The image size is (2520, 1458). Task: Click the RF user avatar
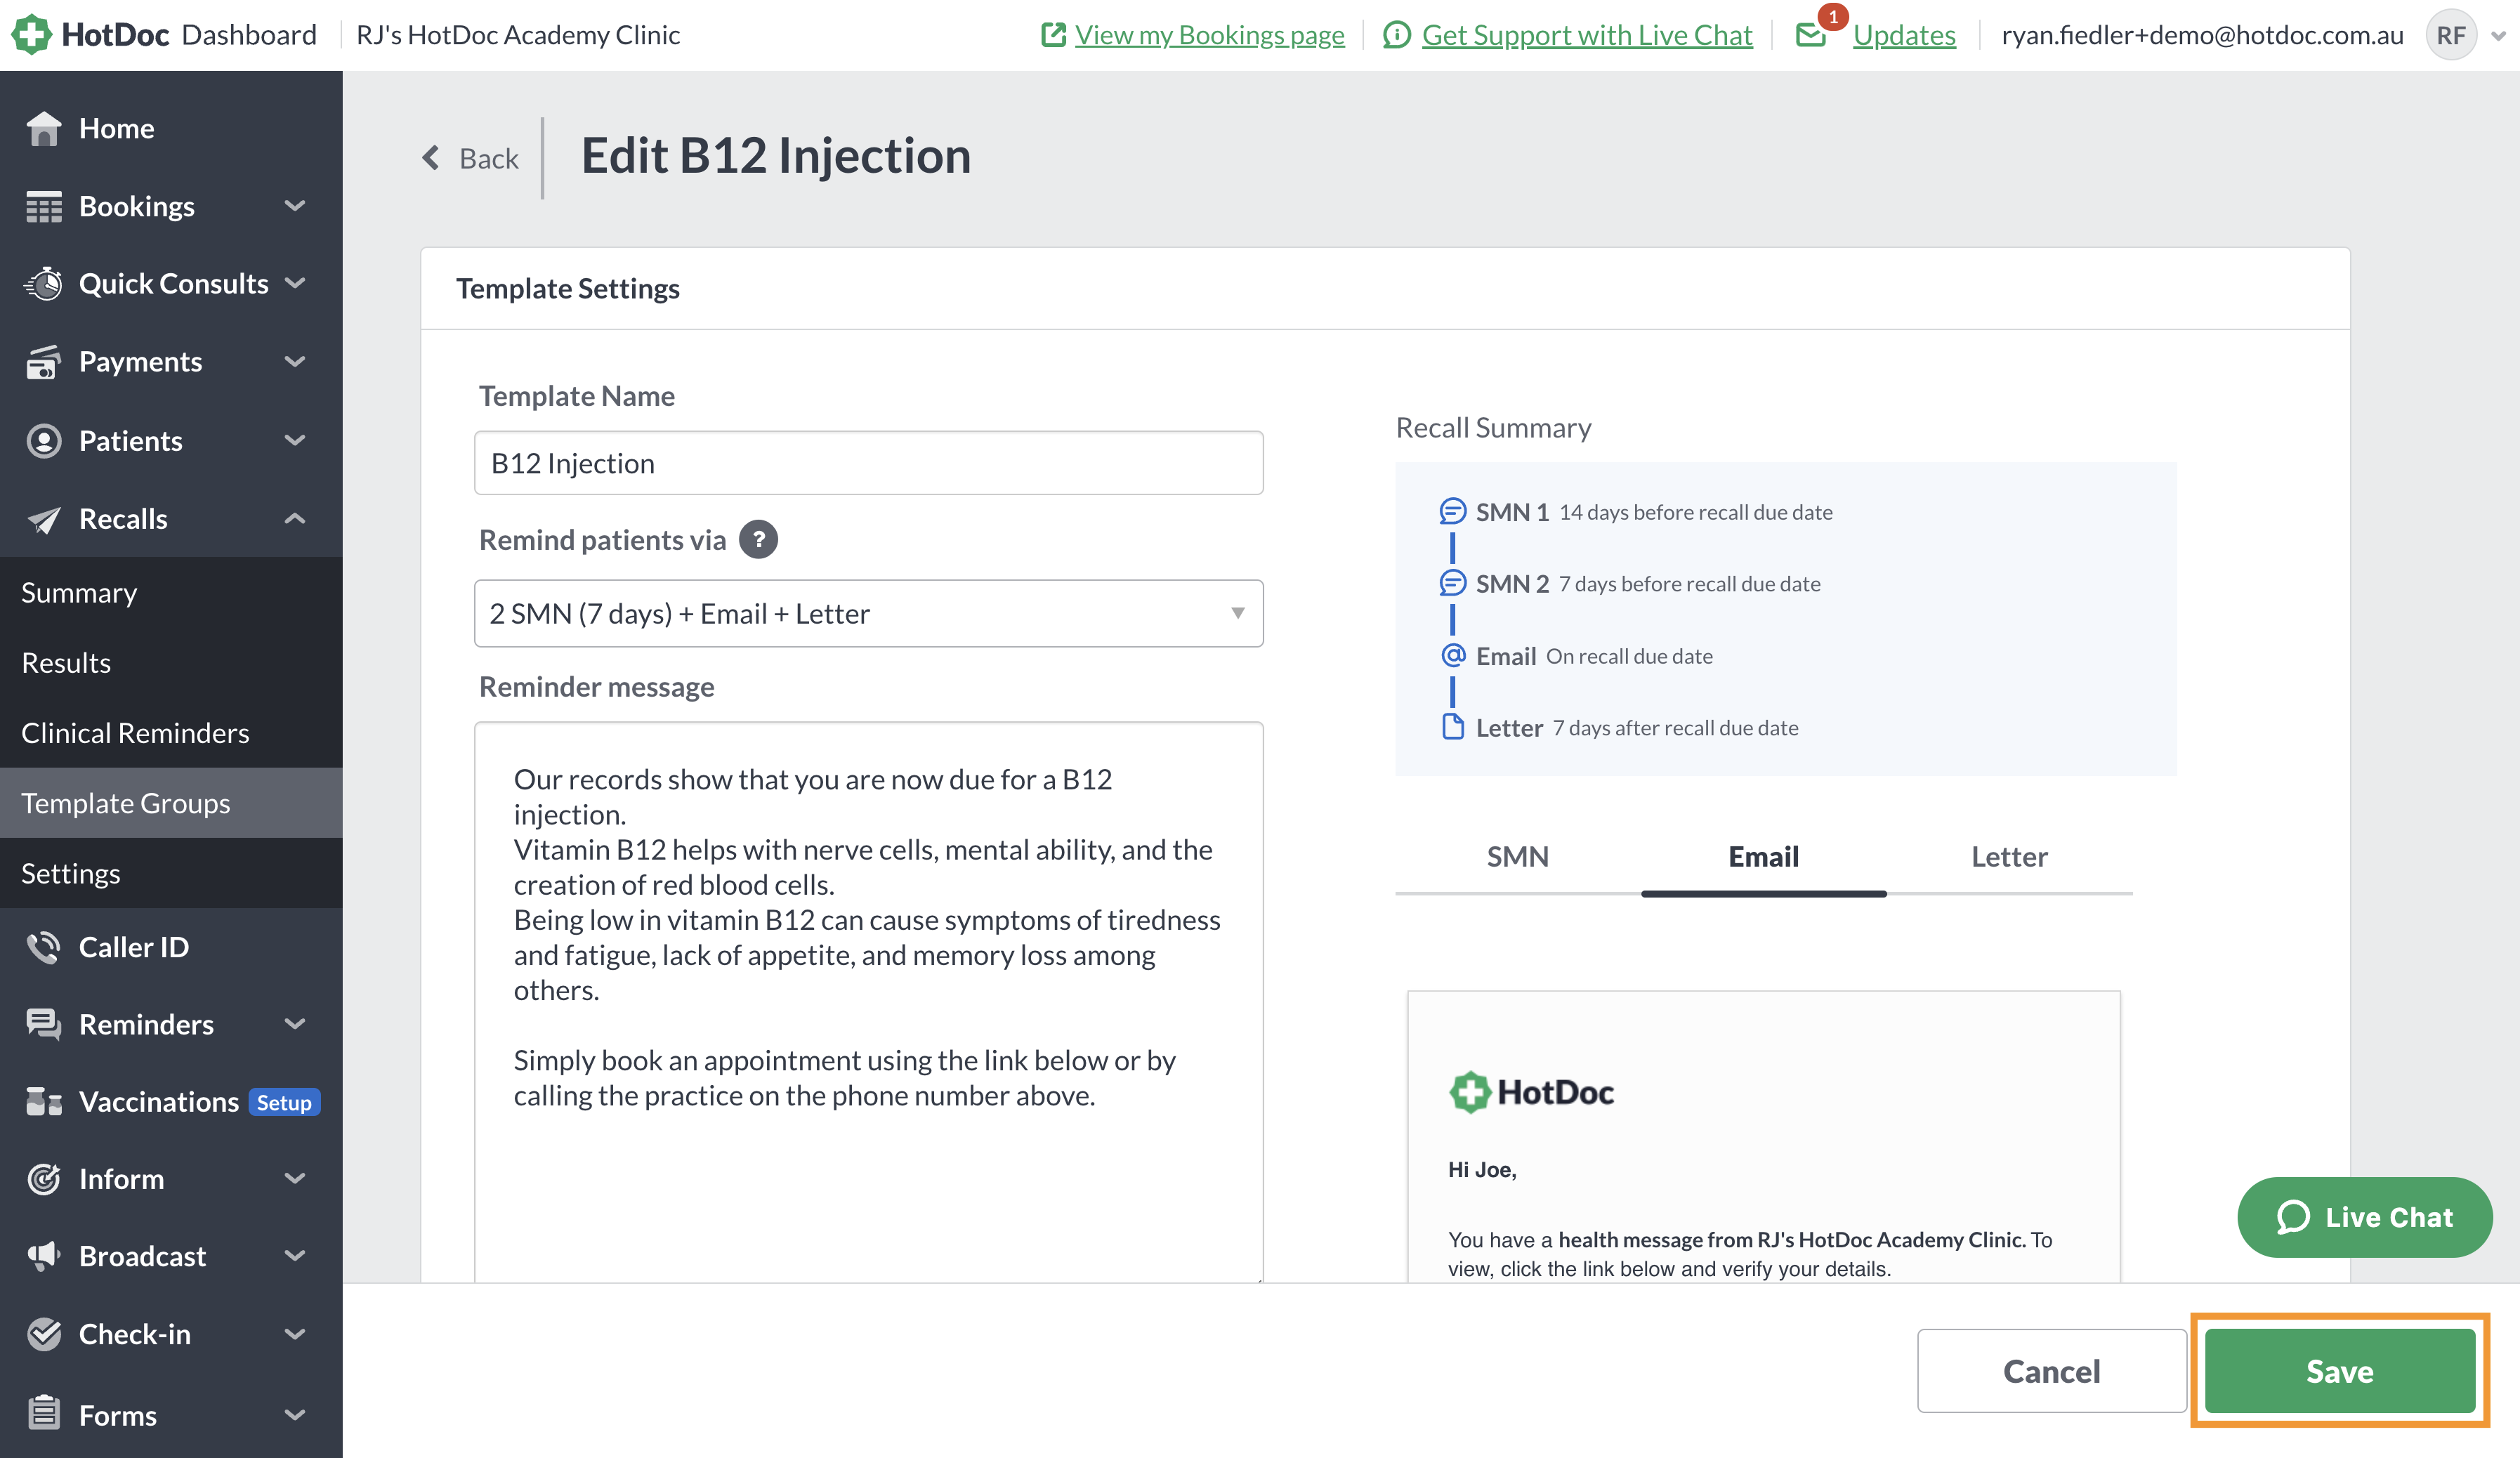tap(2451, 35)
